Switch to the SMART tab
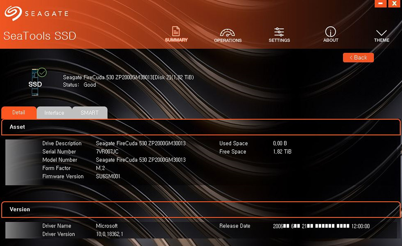This screenshot has width=402, height=246. (x=89, y=113)
